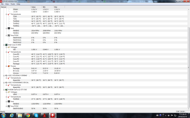Click the thermometer icon above the TZ00 row
Image resolution: width=190 pixels, height=118 pixels.
click(x=9, y=14)
